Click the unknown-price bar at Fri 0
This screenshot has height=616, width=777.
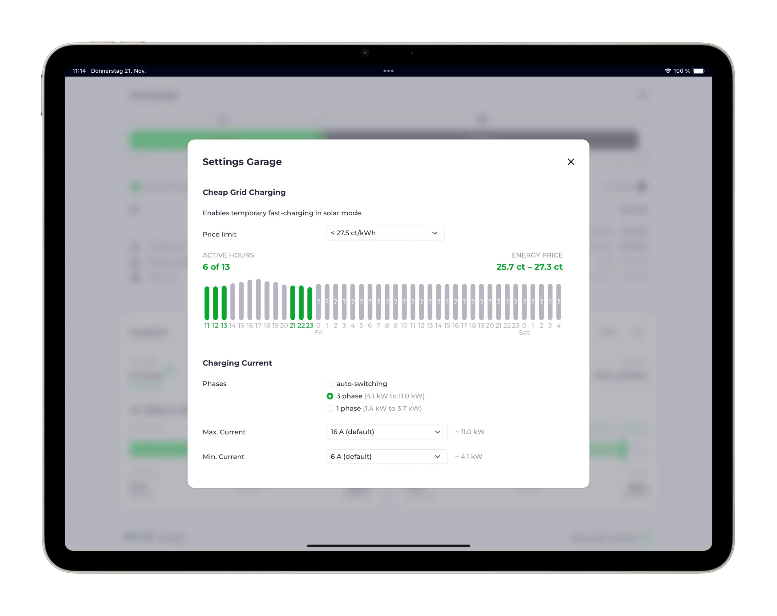coord(318,302)
